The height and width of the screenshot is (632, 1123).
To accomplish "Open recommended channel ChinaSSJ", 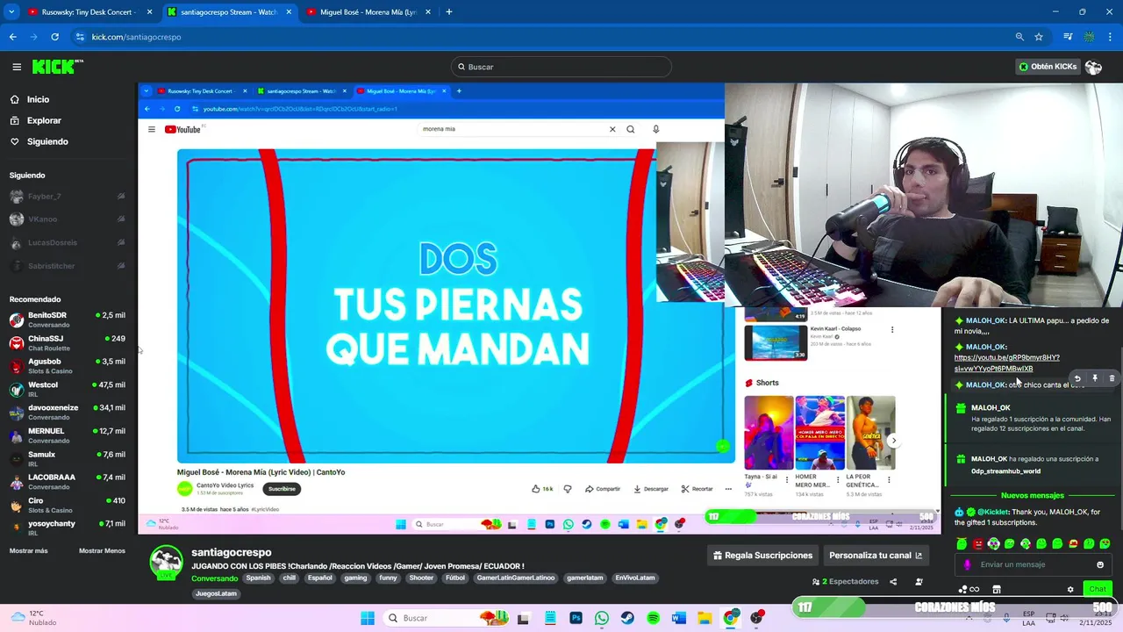I will [68, 343].
